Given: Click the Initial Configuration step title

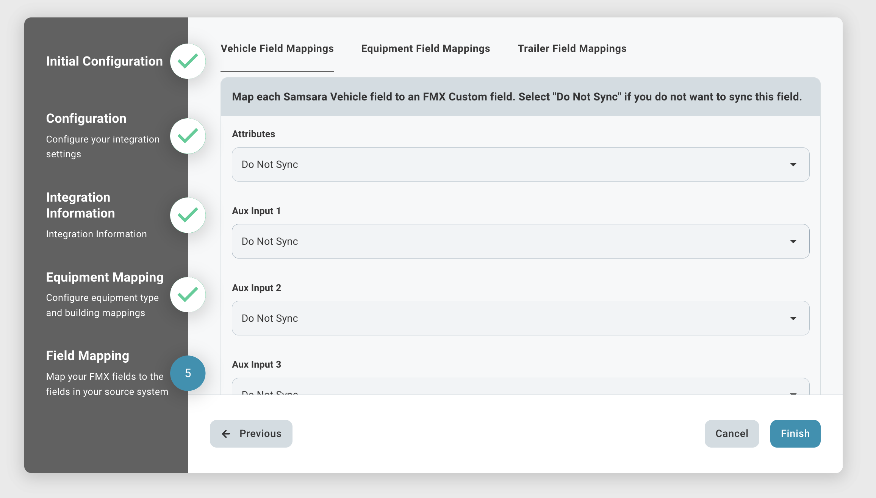Looking at the screenshot, I should point(104,61).
